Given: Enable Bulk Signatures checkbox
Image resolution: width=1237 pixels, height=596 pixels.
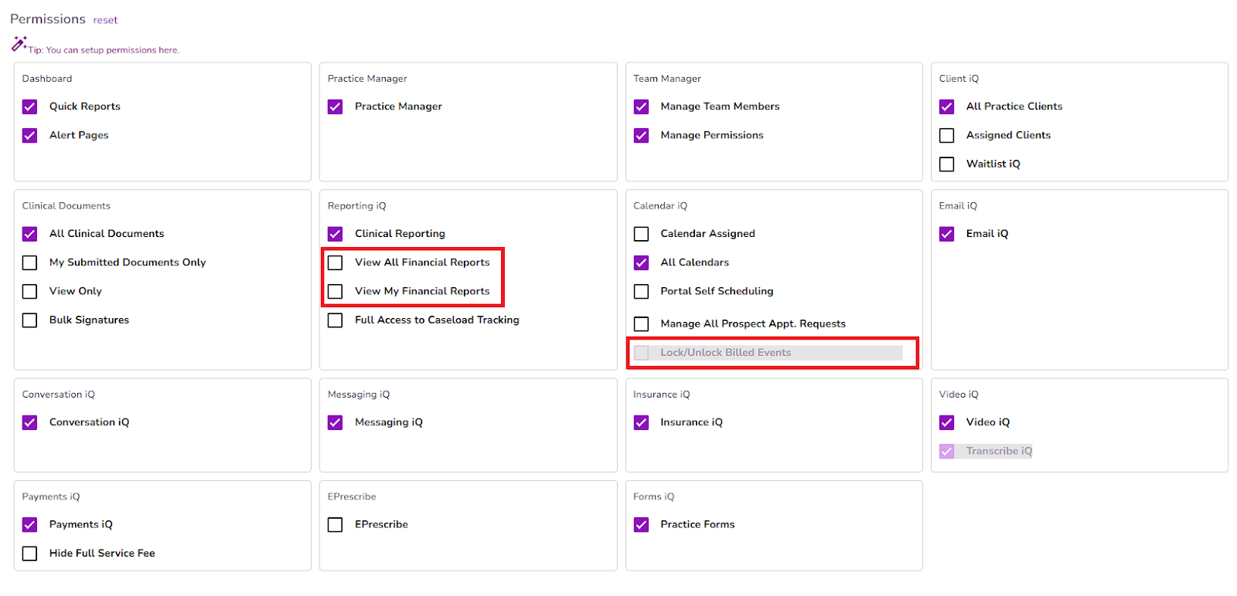Looking at the screenshot, I should coord(29,320).
